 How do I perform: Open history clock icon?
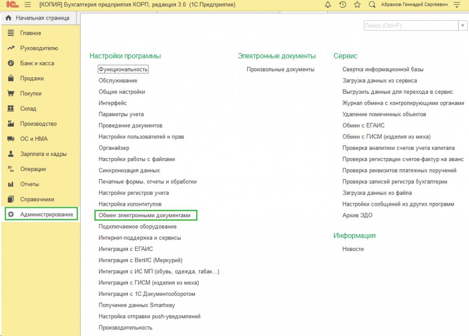[343, 5]
